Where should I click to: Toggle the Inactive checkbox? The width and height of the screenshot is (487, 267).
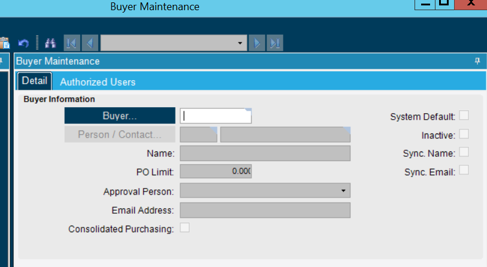point(464,134)
